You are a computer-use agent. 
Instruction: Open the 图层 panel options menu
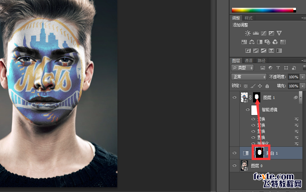pyautogui.click(x=303, y=61)
